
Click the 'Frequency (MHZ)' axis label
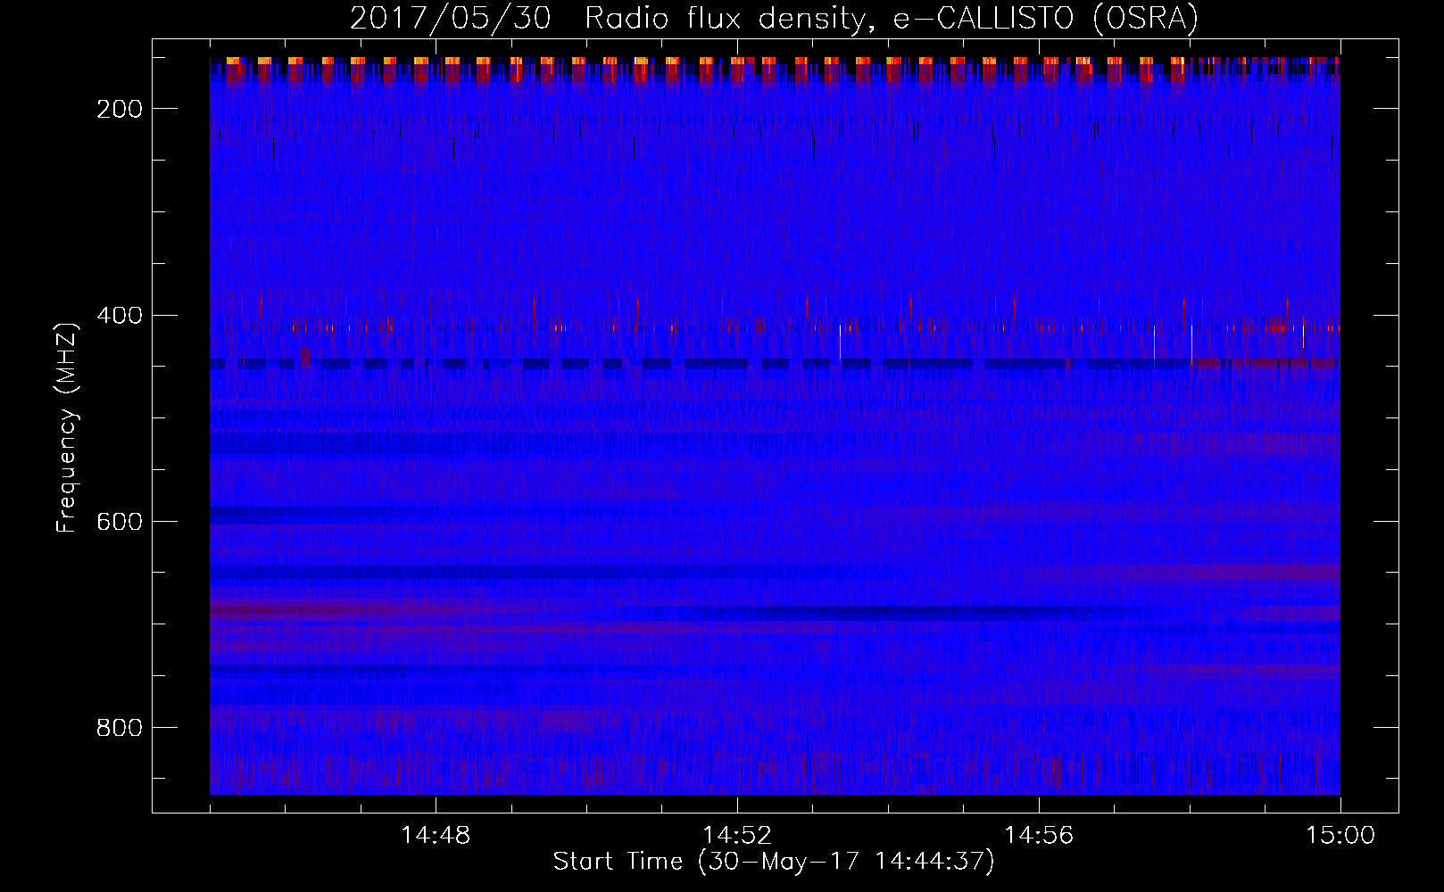point(67,427)
